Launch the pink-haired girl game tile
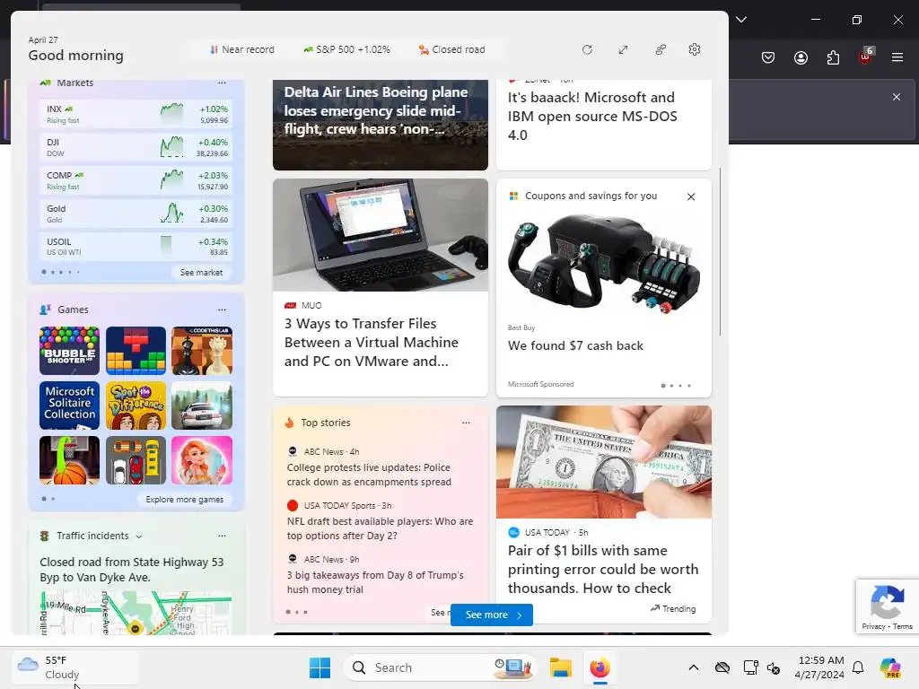Screen dimensions: 919x689 point(202,460)
